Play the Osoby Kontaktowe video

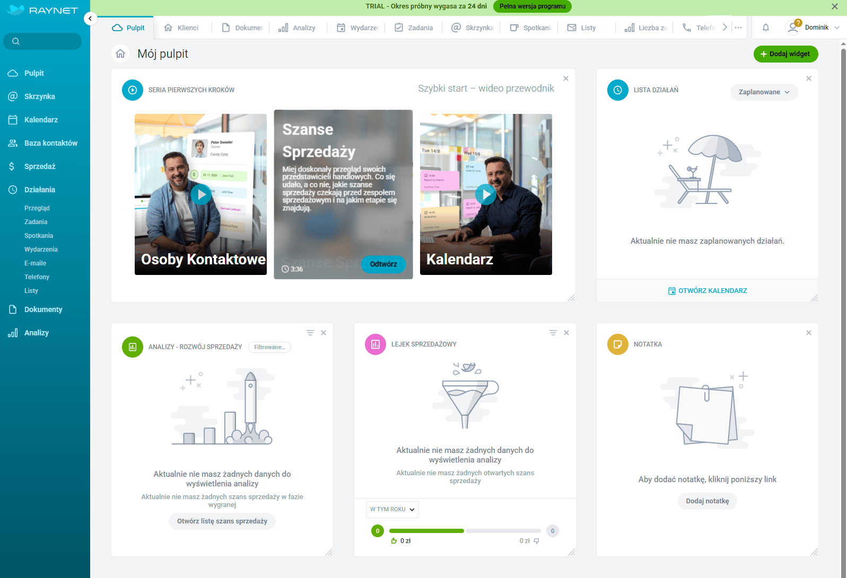[x=201, y=194]
